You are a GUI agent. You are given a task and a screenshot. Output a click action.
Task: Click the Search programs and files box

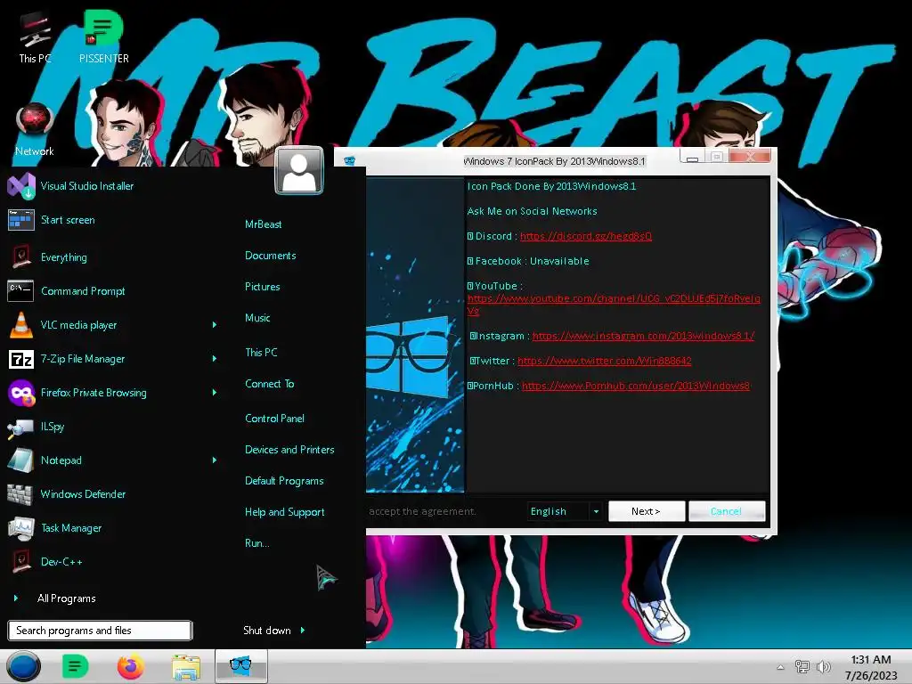[100, 631]
